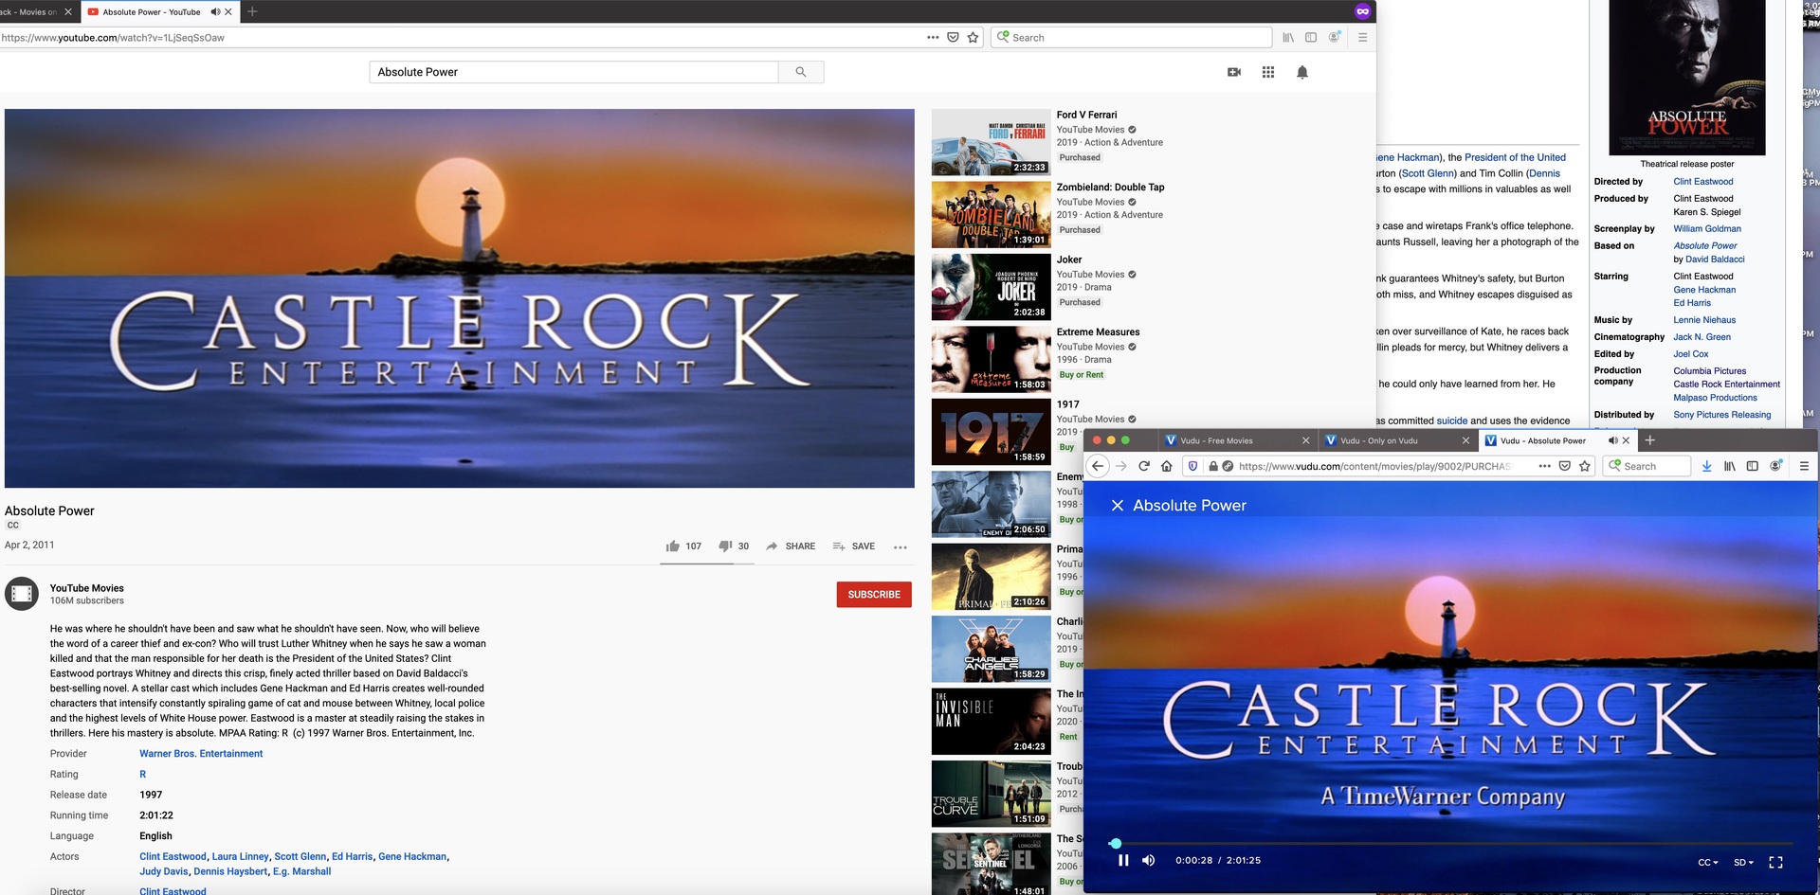Pause the Vudu movie playback
Viewport: 1820px width, 895px height.
1123,860
